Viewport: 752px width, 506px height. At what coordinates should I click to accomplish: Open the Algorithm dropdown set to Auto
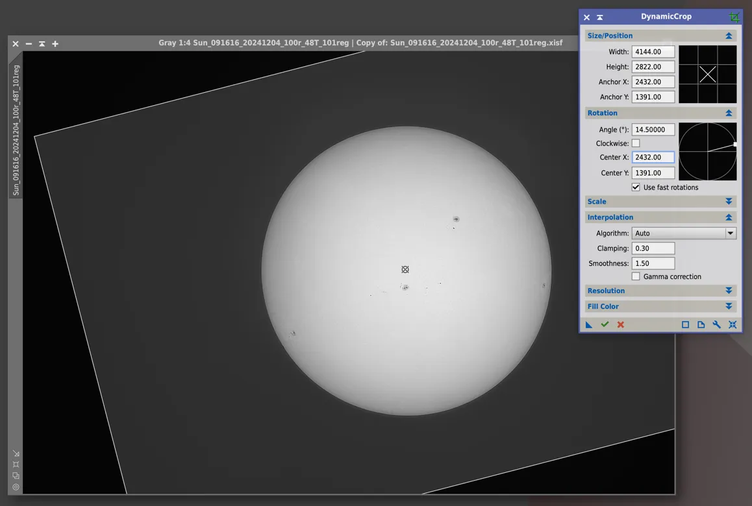(684, 234)
